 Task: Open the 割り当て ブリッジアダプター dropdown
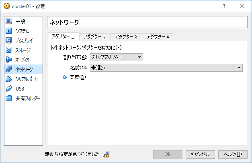(x=116, y=57)
